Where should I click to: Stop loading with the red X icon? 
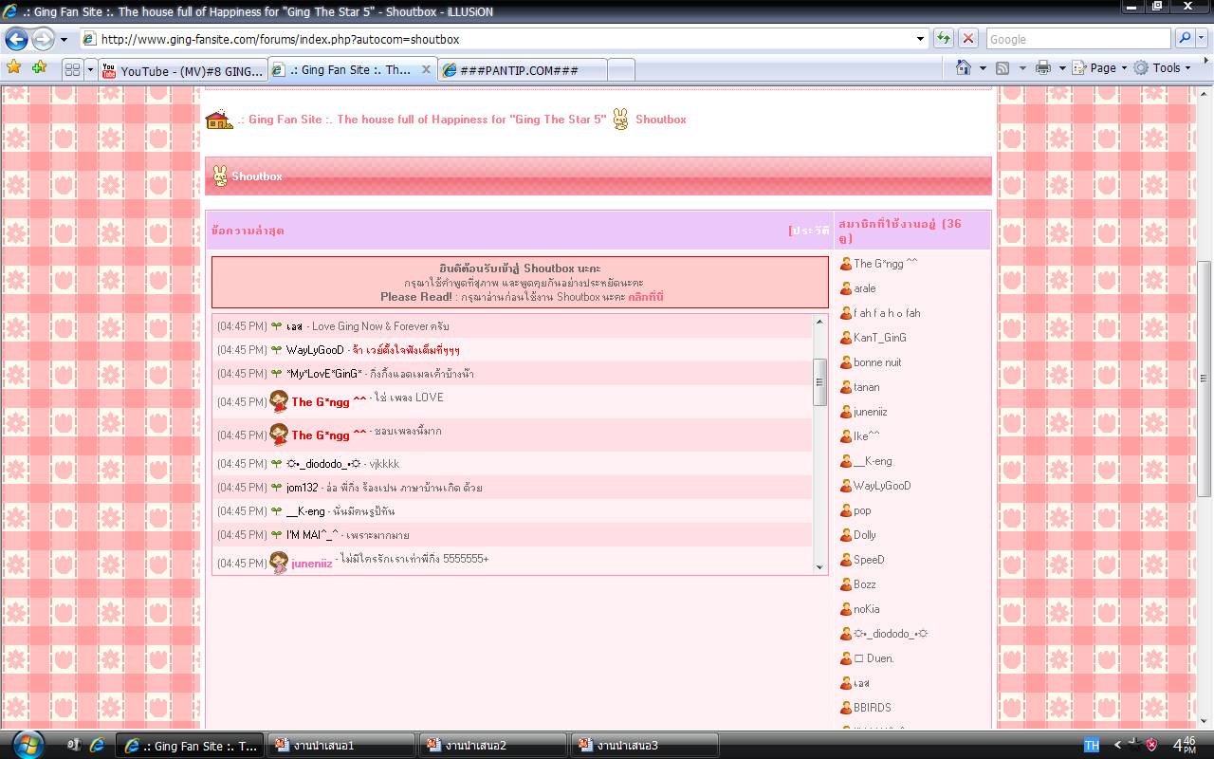click(x=967, y=39)
